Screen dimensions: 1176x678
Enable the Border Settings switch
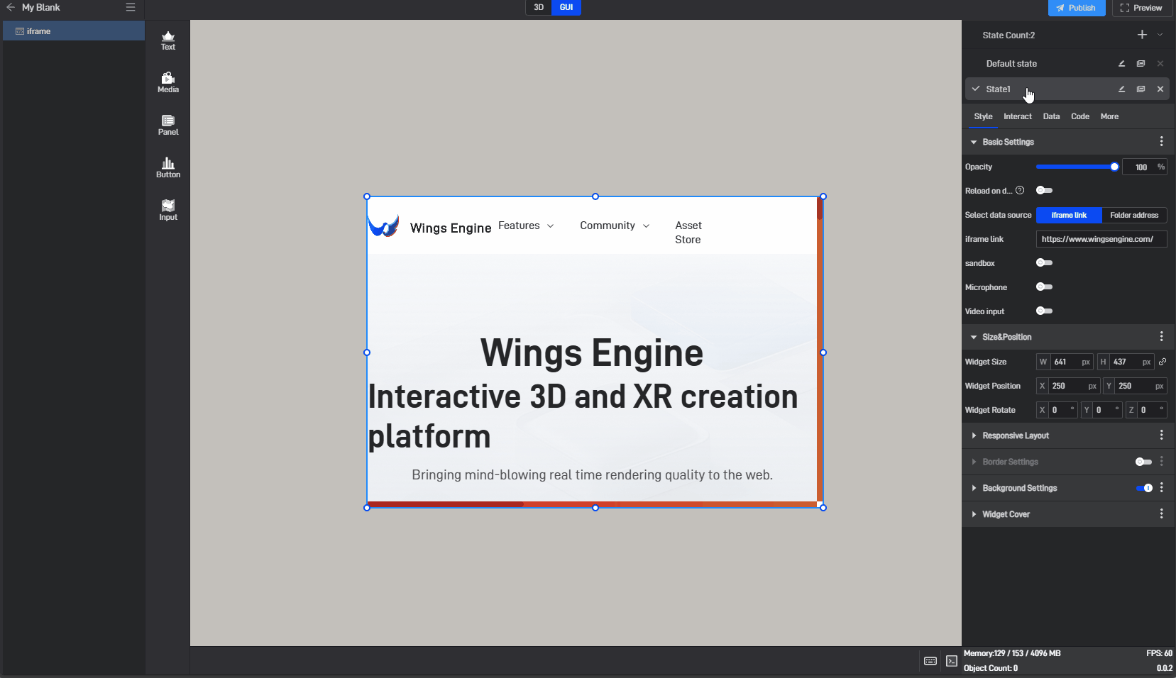[1143, 462]
